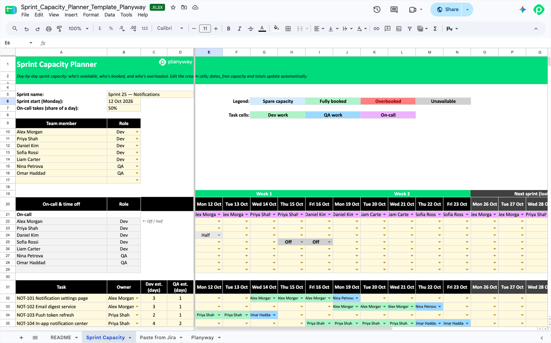Expand the Name Box dropdown arrow
Viewport: 551px width, 343px height.
click(x=31, y=43)
